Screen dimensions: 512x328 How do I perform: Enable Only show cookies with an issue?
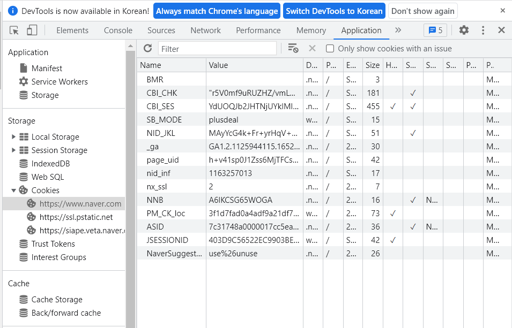(x=330, y=49)
